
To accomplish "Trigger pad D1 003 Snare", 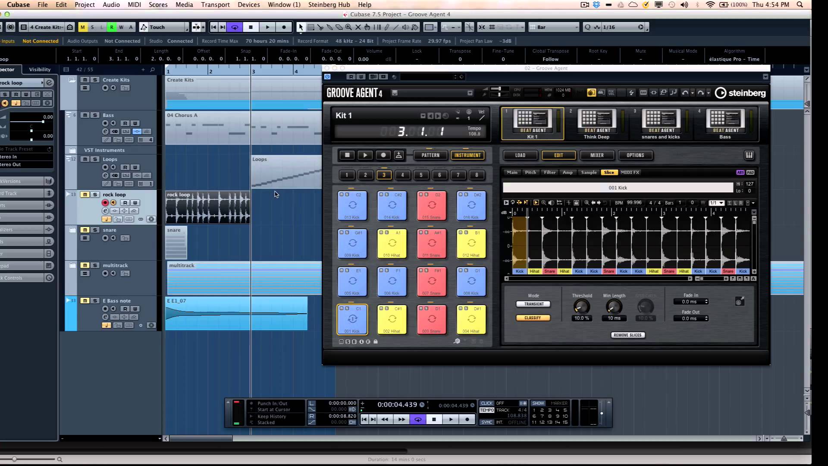I will pyautogui.click(x=432, y=320).
